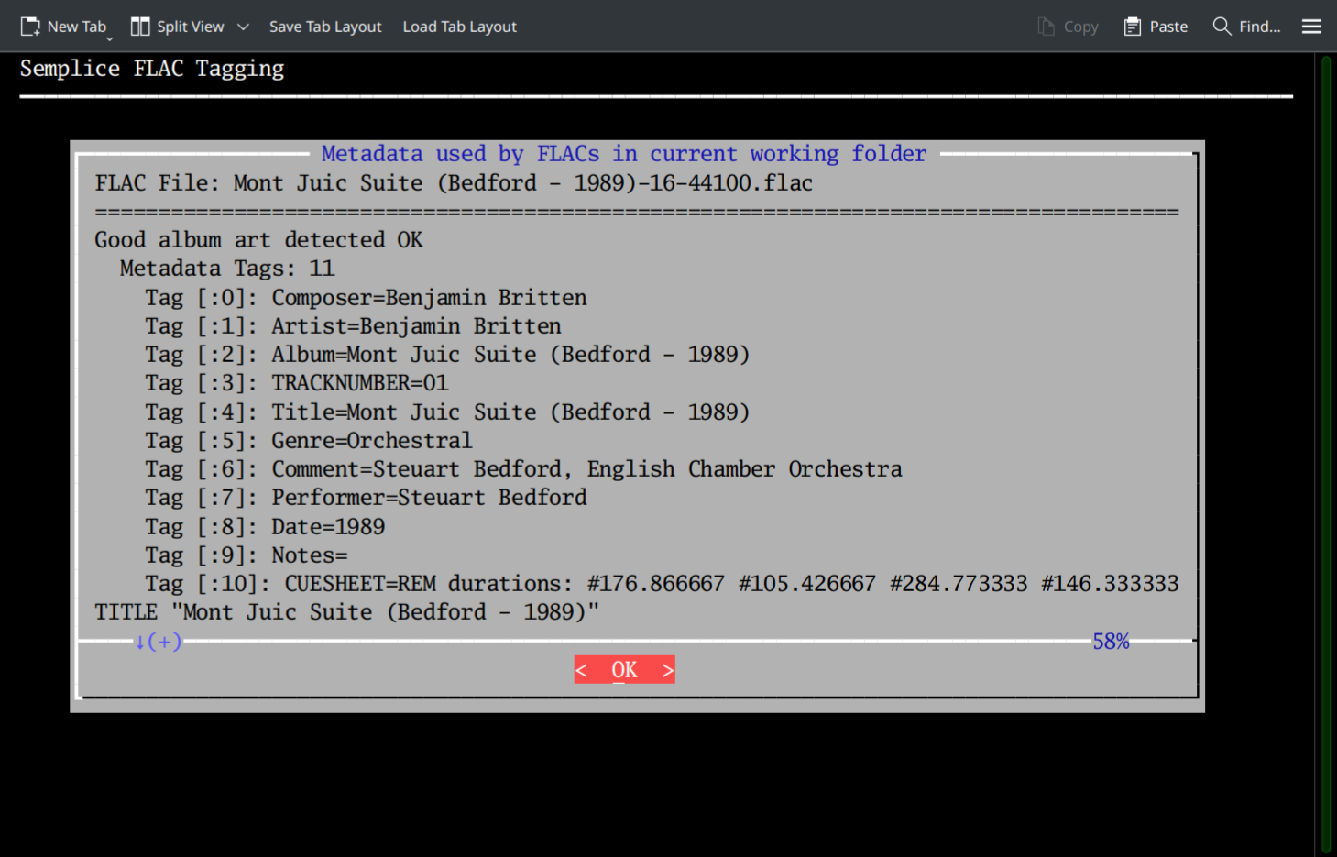Click the red left angle bracket beside OK
Viewport: 1337px width, 857px height.
(581, 670)
